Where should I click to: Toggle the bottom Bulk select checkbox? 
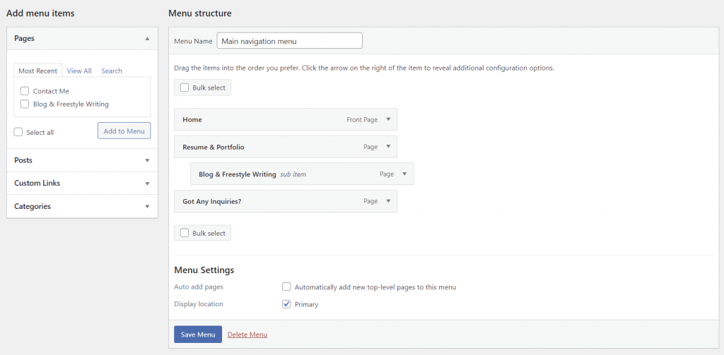(x=185, y=233)
